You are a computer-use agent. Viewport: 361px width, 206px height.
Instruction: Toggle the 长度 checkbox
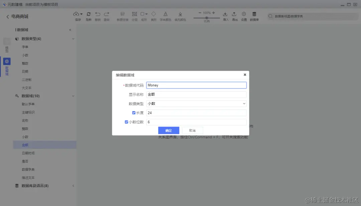click(x=134, y=113)
